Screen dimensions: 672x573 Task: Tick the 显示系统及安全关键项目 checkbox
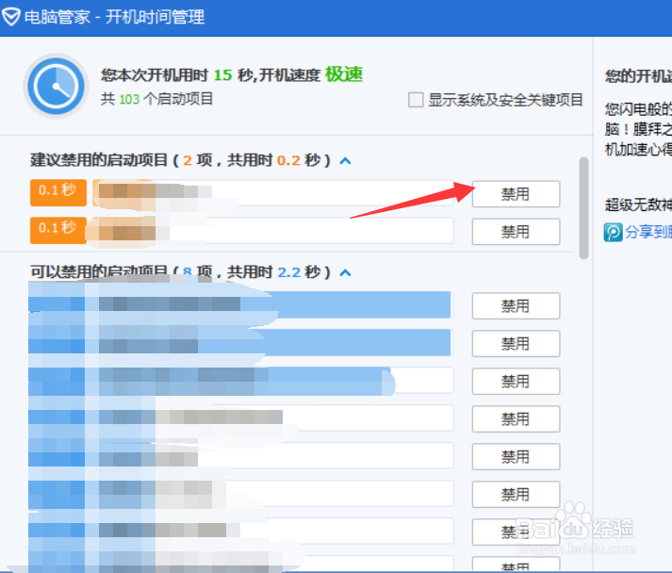tap(416, 100)
